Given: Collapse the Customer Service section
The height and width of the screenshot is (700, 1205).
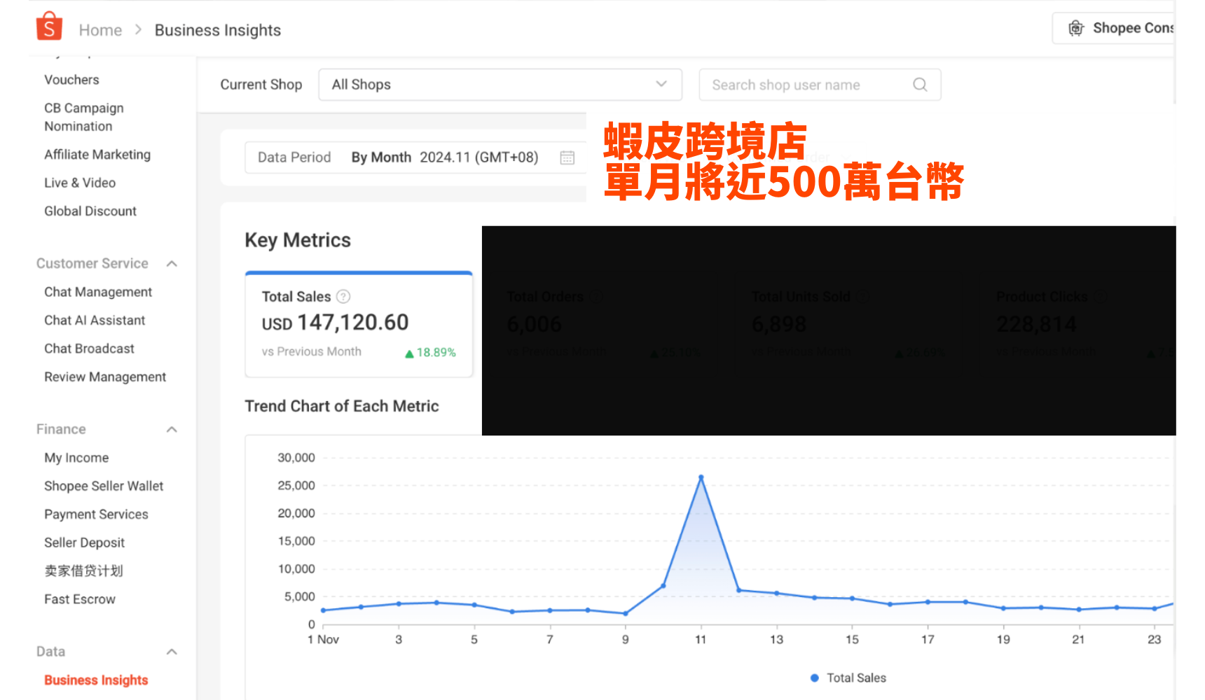Looking at the screenshot, I should pos(172,264).
